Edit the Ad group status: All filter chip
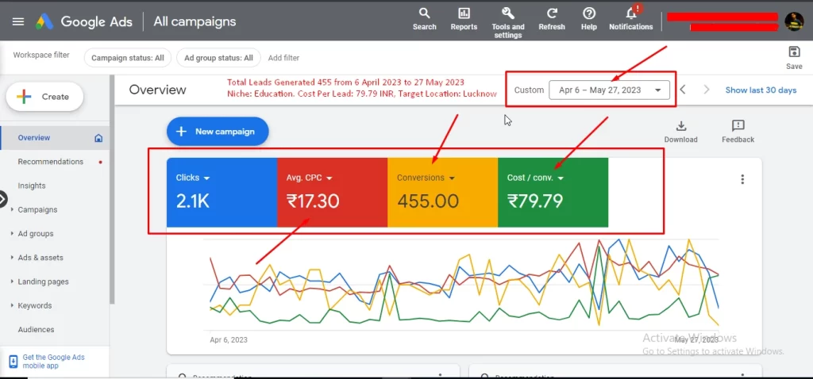This screenshot has width=813, height=379. (x=219, y=58)
